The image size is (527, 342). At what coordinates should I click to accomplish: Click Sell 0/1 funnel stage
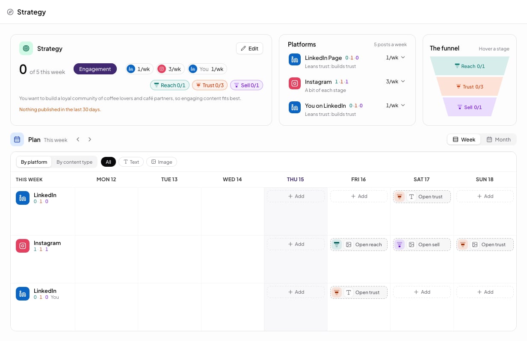pyautogui.click(x=470, y=107)
